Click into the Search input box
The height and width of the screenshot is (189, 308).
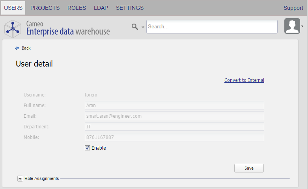pos(212,27)
